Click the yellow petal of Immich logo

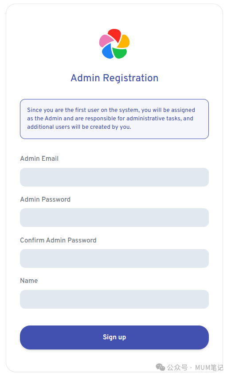124,42
